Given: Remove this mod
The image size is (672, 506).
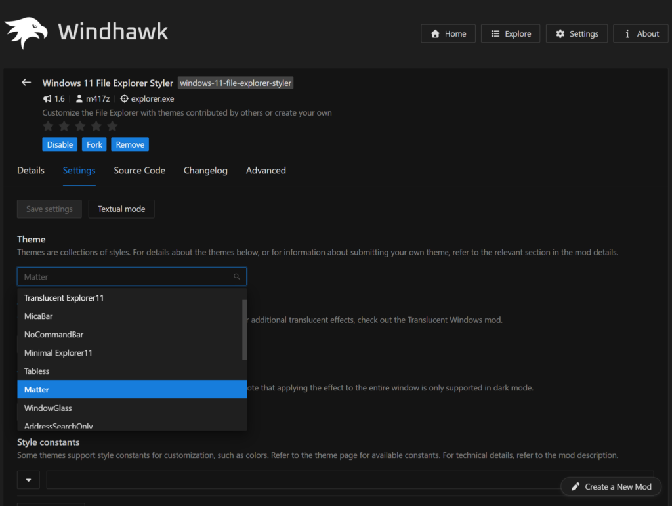Looking at the screenshot, I should click(x=130, y=144).
